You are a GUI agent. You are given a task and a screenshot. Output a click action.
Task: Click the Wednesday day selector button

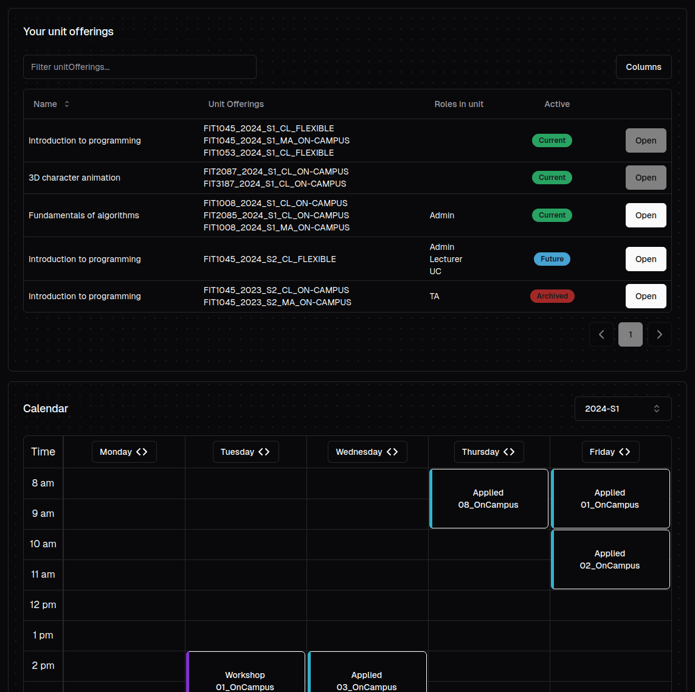point(367,452)
